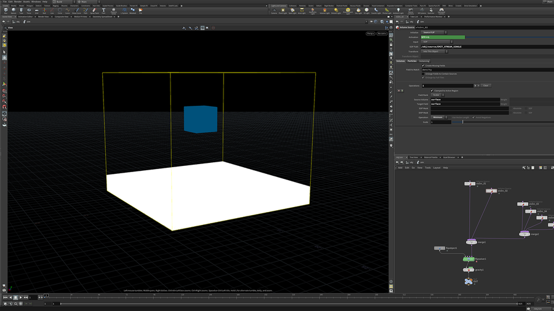Add a Volume Light from the shelf
The height and width of the screenshot is (311, 554).
coord(324,11)
